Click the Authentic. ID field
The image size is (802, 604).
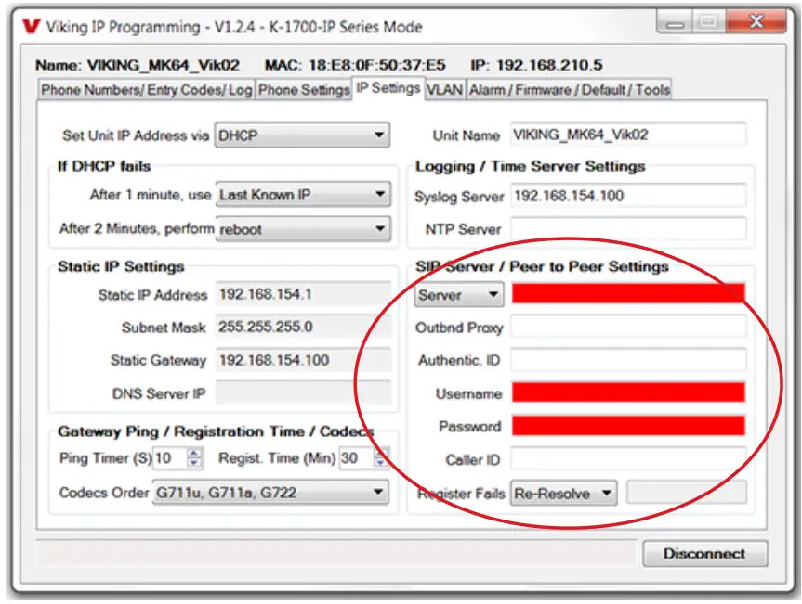(x=628, y=360)
